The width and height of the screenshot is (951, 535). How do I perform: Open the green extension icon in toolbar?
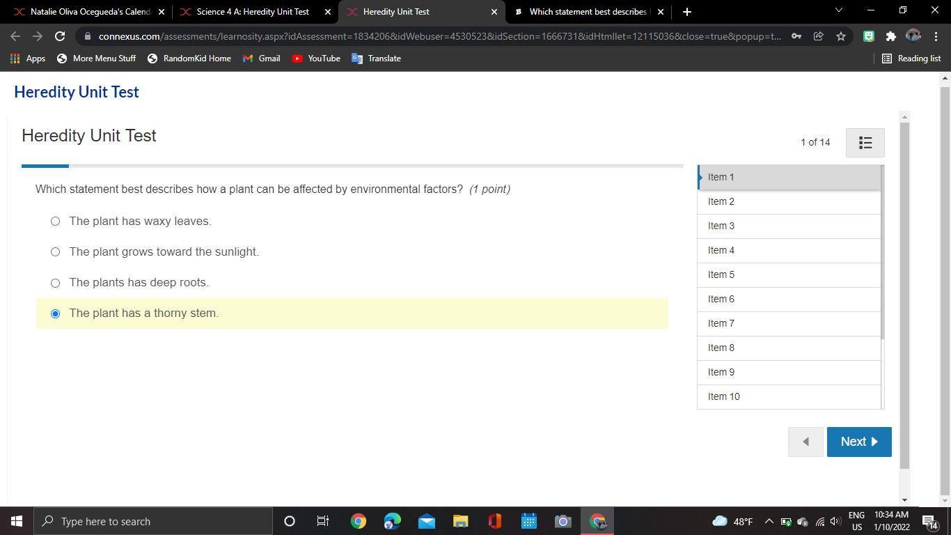tap(869, 36)
